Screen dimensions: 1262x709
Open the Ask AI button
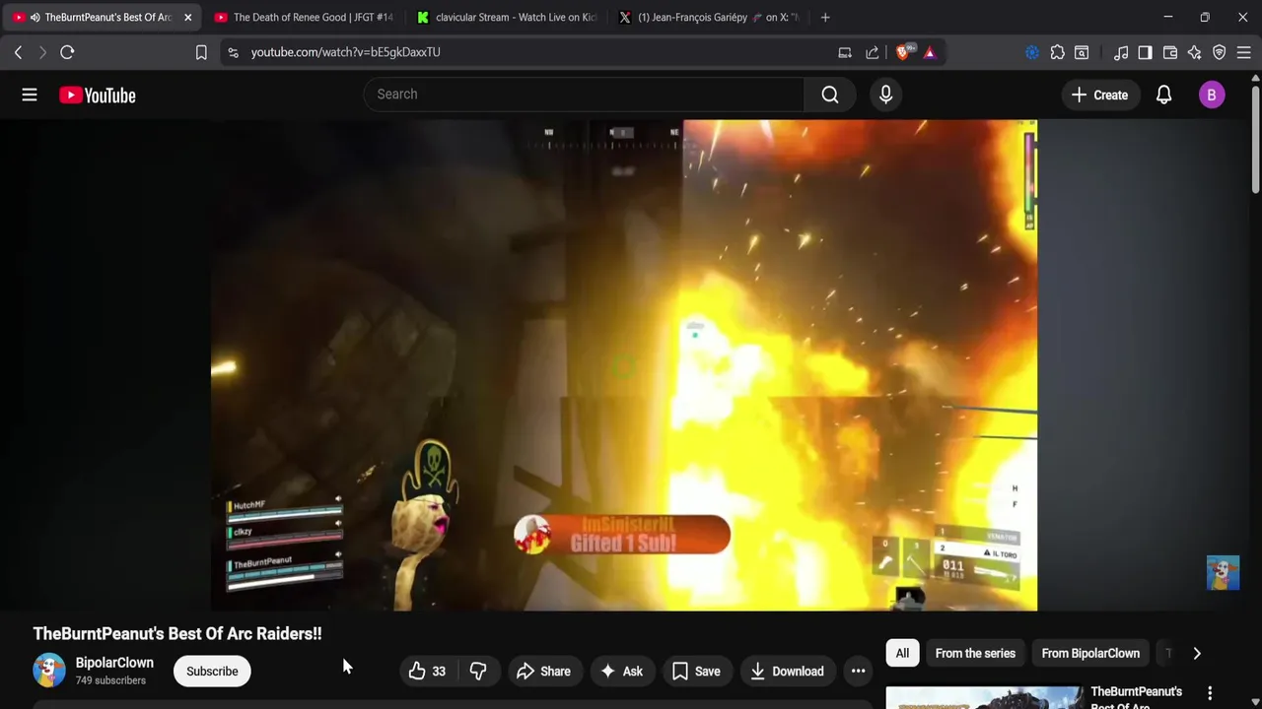pyautogui.click(x=621, y=672)
